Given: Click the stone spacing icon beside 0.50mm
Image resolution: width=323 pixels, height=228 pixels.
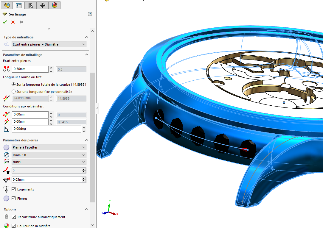Looking at the screenshot, I should coord(7,69).
